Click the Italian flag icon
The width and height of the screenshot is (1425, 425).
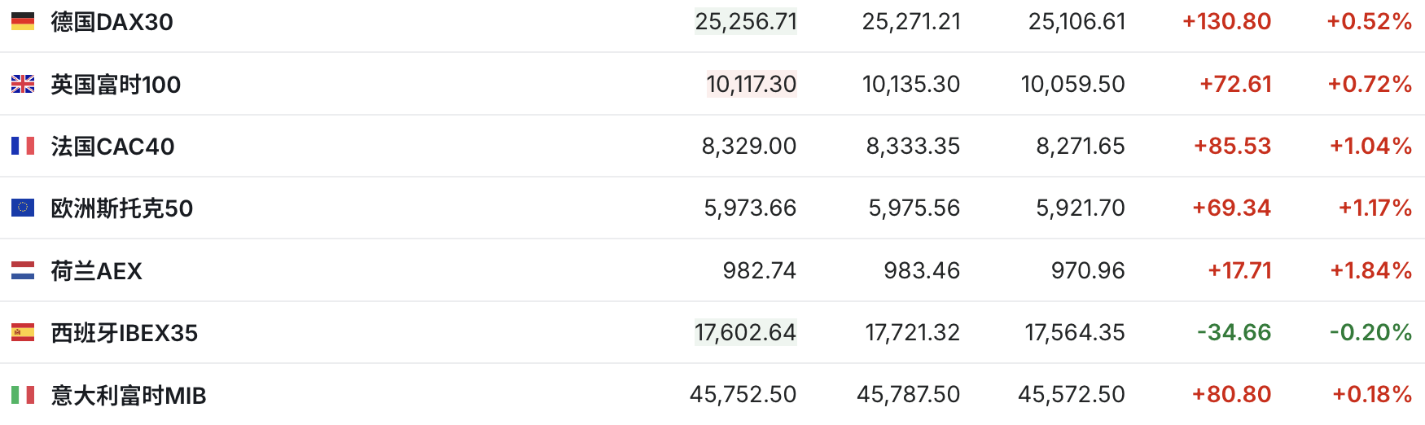click(23, 395)
